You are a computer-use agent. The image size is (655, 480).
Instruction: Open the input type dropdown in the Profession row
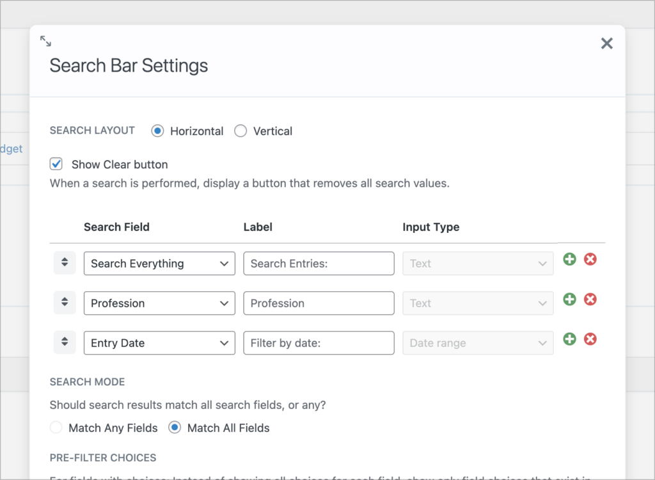coord(478,303)
